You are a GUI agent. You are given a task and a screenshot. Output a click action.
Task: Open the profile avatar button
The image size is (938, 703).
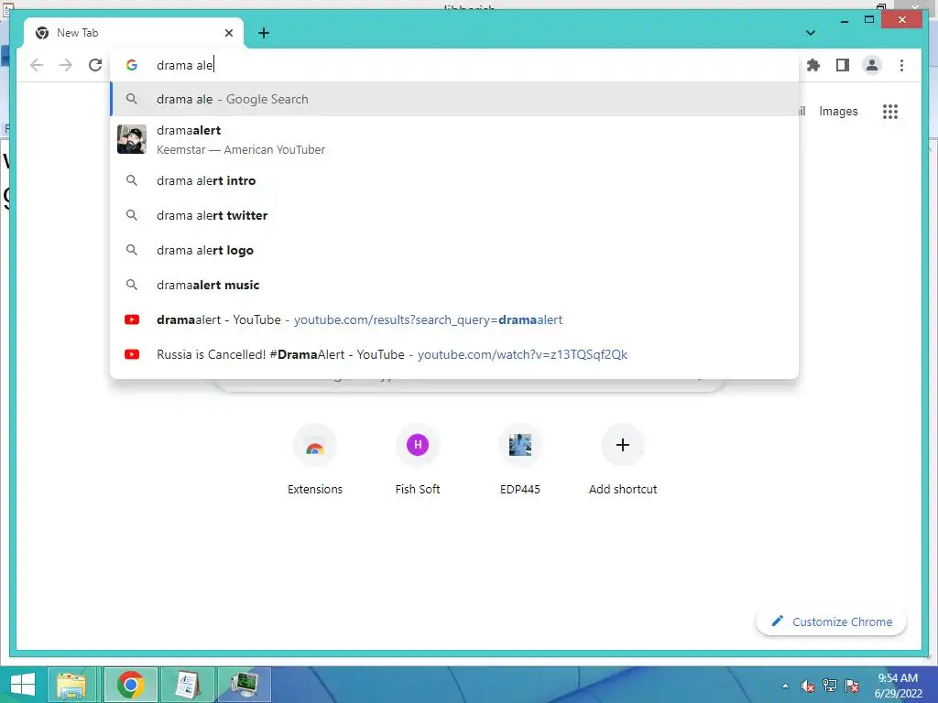pos(872,65)
